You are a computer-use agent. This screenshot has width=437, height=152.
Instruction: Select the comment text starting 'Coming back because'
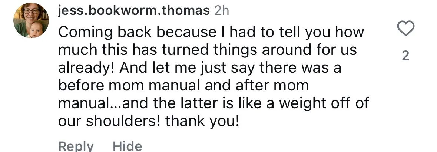coord(213,77)
